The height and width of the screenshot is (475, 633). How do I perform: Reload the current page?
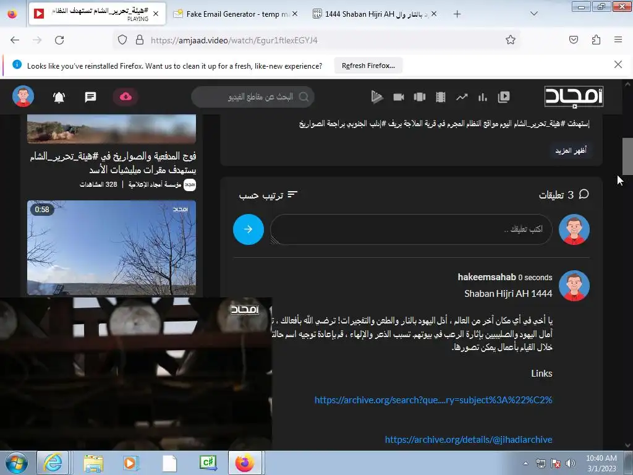pos(59,40)
